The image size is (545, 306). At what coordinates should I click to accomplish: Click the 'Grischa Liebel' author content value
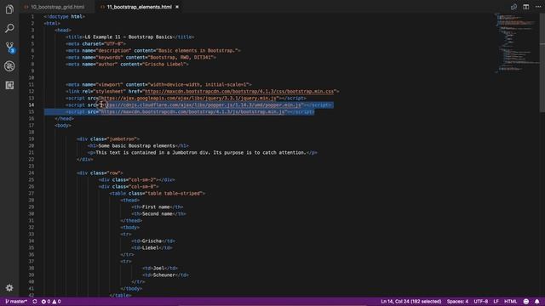[x=164, y=65]
